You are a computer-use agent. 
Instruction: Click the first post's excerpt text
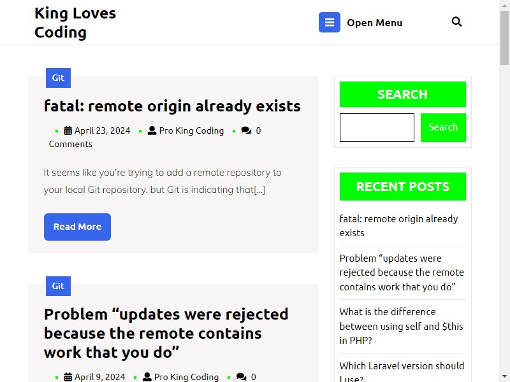(163, 181)
